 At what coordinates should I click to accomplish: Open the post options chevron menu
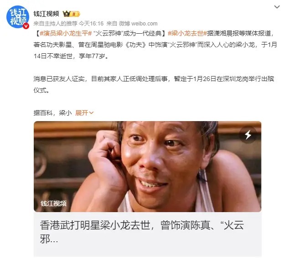[x=277, y=7]
